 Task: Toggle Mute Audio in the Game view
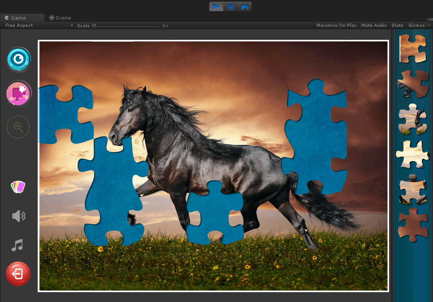click(374, 25)
